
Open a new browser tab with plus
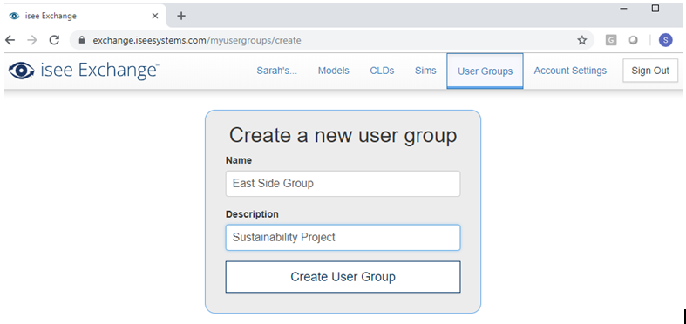[181, 17]
